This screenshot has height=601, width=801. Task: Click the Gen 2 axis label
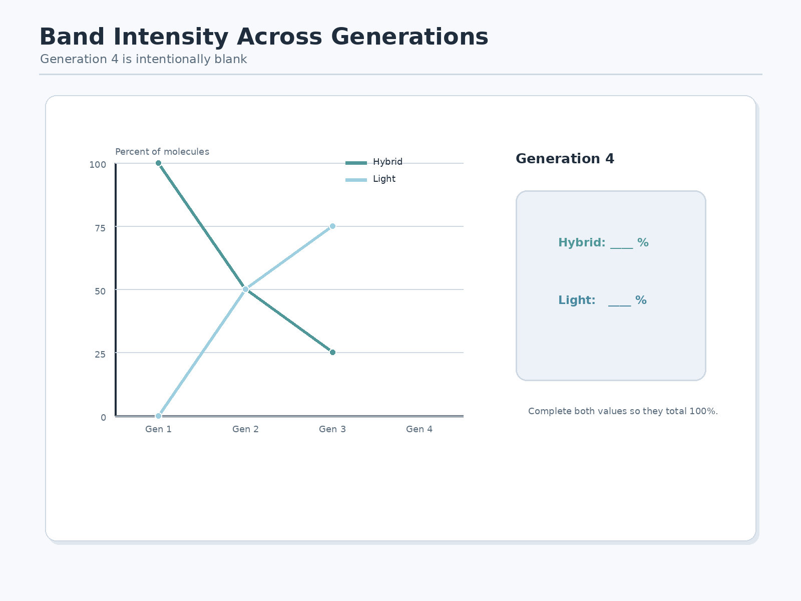click(x=245, y=429)
